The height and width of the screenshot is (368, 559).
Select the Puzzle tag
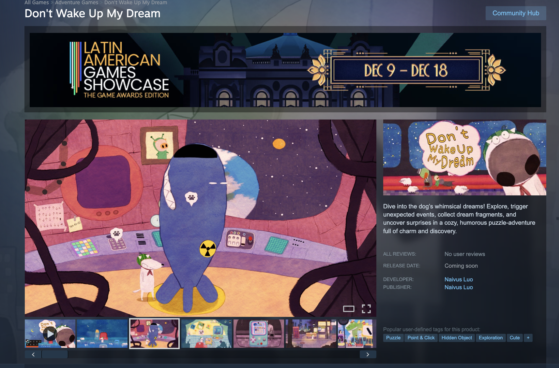(x=393, y=338)
